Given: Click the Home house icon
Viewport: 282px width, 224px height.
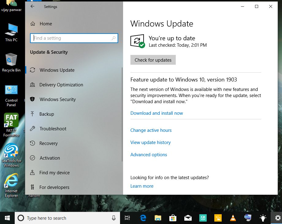Looking at the screenshot, I should click(33, 24).
